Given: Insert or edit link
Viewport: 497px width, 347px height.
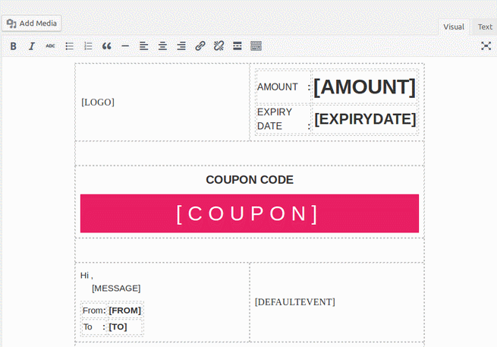Looking at the screenshot, I should pos(200,46).
